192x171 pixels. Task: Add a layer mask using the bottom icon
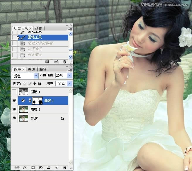coord(33,167)
